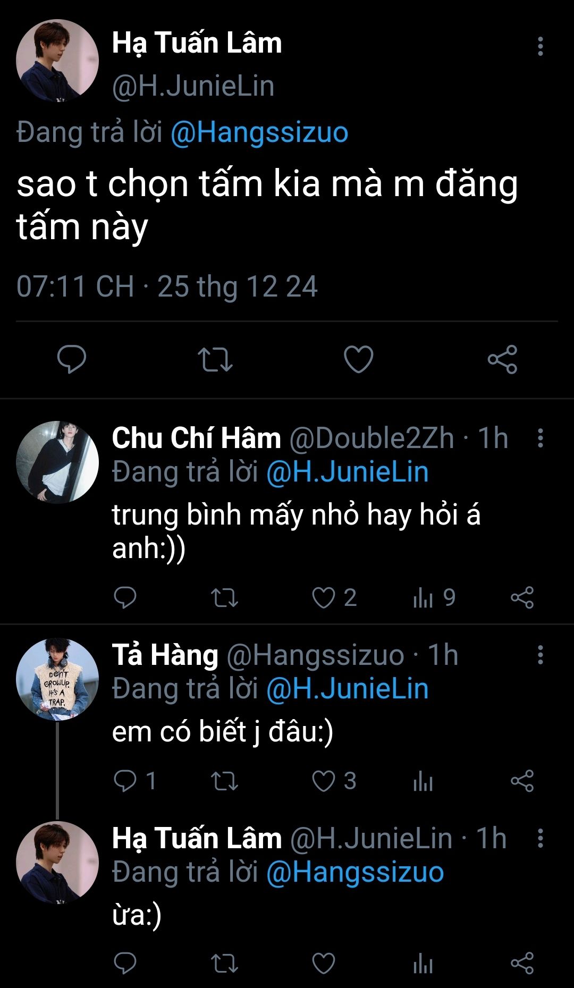Reply to the main tweet by Hạ Tuấn Lâm
Viewport: 574px width, 988px height.
72,359
